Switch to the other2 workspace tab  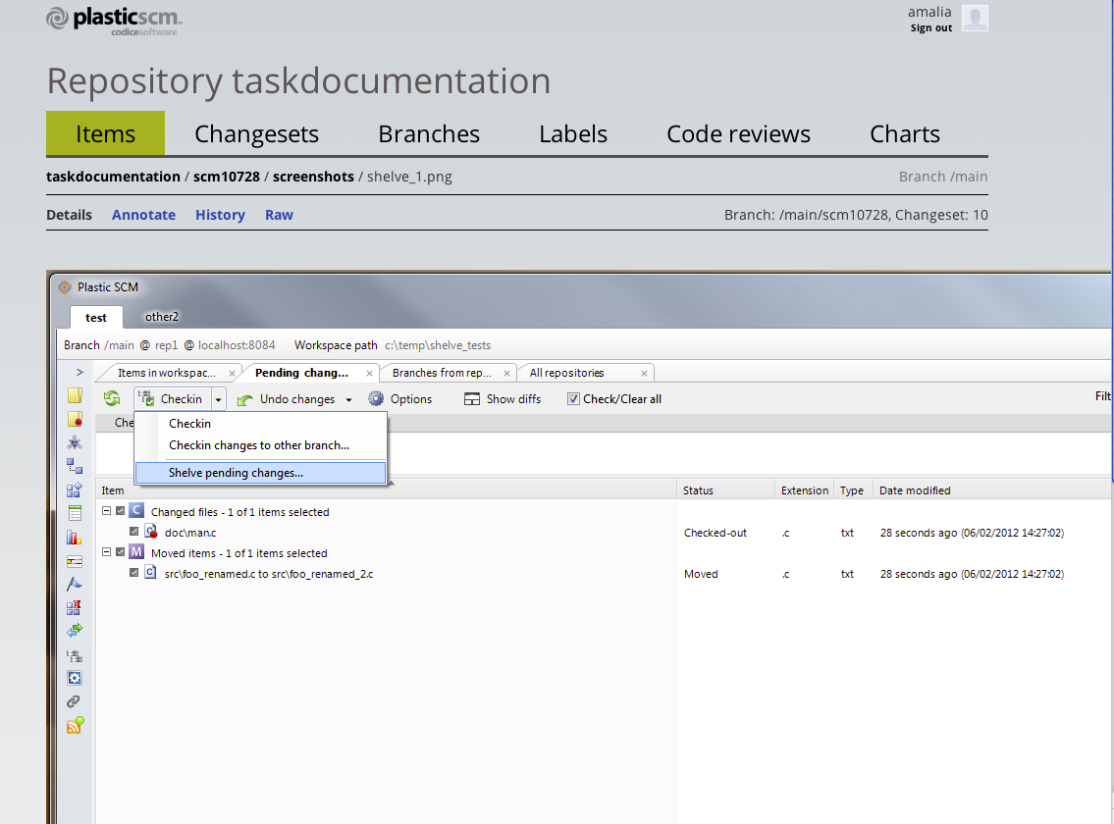coord(162,317)
